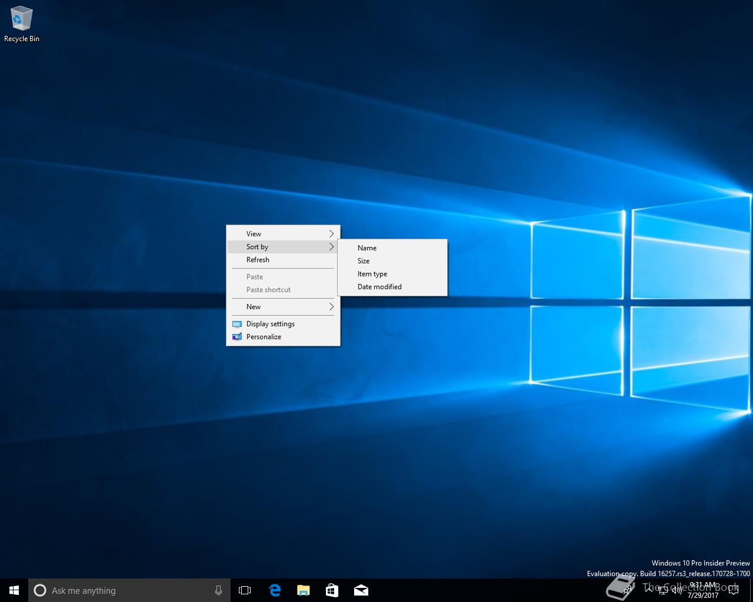Launch Microsoft Edge from the taskbar

[x=274, y=590]
